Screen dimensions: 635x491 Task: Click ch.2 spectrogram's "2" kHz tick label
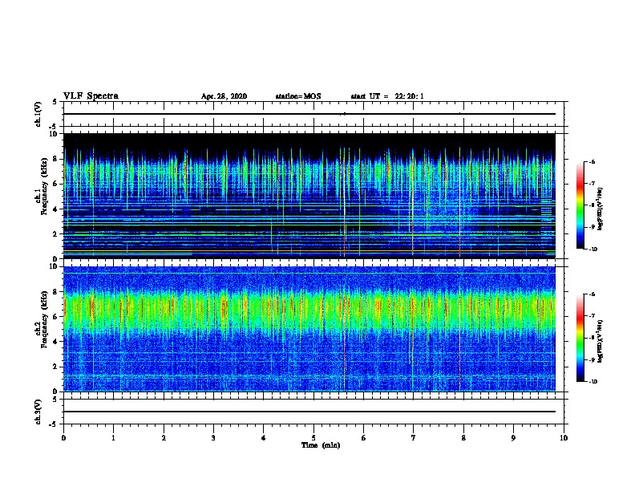click(x=57, y=367)
